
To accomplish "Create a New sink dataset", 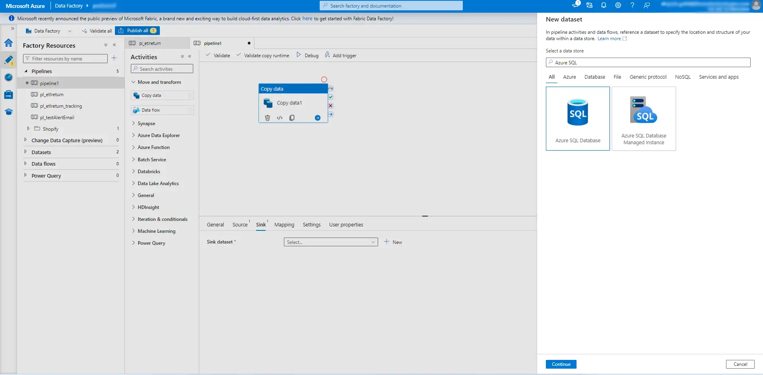I will click(393, 242).
